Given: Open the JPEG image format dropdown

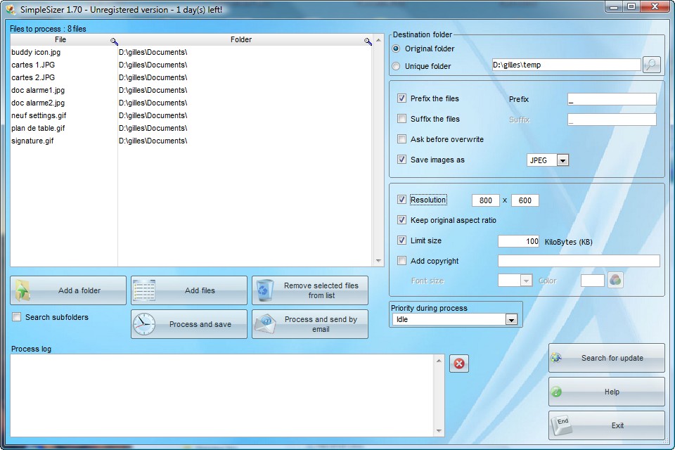Looking at the screenshot, I should click(562, 160).
